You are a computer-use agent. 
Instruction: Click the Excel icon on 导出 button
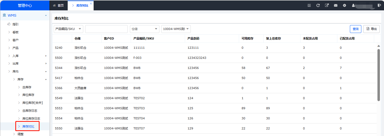click(368, 29)
